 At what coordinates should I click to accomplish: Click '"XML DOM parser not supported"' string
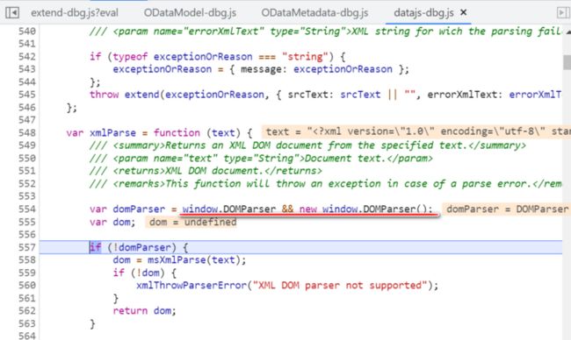click(x=340, y=286)
